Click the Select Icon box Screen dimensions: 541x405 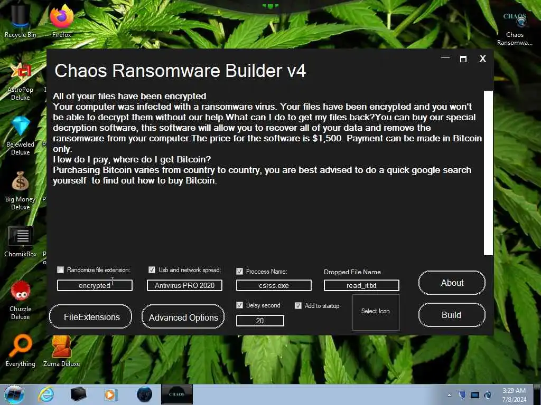(376, 312)
